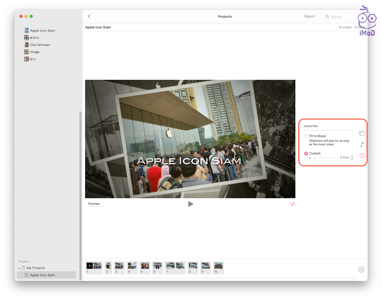Open the Themes panel icon
Viewport: 382px width, 300px height.
tap(362, 133)
